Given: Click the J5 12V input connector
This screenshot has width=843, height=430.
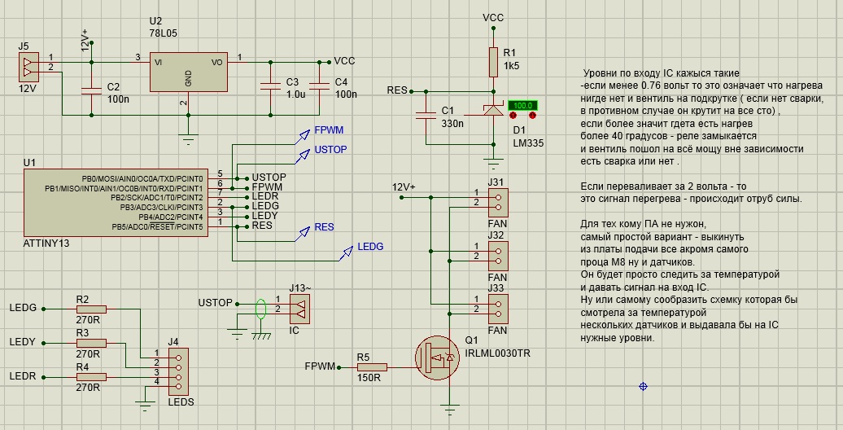Looking at the screenshot, I should (x=27, y=64).
